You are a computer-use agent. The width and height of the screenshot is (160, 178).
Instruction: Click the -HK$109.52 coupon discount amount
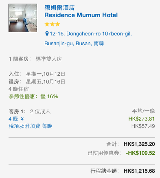[140, 153]
